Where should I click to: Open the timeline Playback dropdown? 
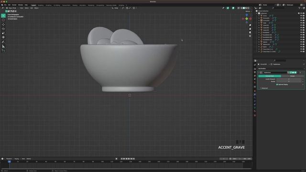pyautogui.click(x=9, y=159)
